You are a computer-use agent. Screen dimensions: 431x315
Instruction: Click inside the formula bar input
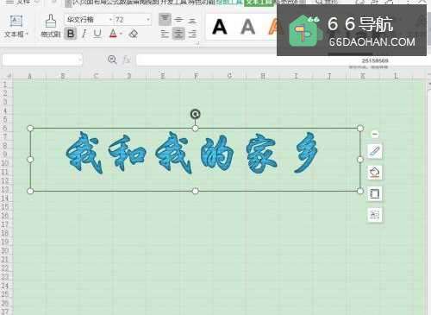pyautogui.click(x=206, y=60)
